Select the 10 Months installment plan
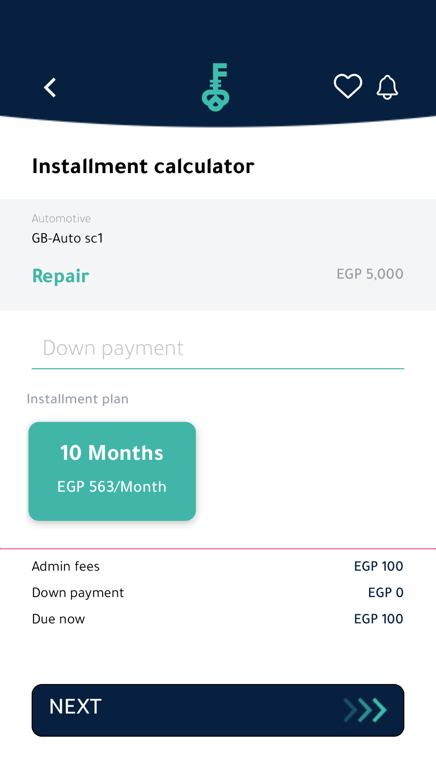 pos(112,471)
